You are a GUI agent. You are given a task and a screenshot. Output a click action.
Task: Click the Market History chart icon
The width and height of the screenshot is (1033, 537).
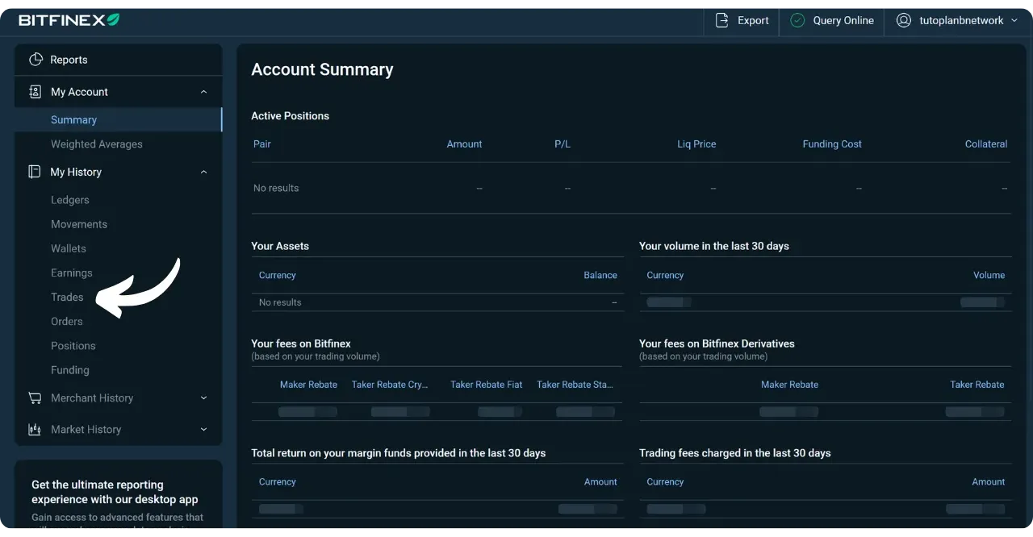pyautogui.click(x=35, y=430)
